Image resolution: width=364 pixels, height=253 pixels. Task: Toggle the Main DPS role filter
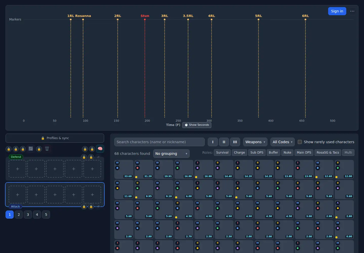pyautogui.click(x=304, y=153)
